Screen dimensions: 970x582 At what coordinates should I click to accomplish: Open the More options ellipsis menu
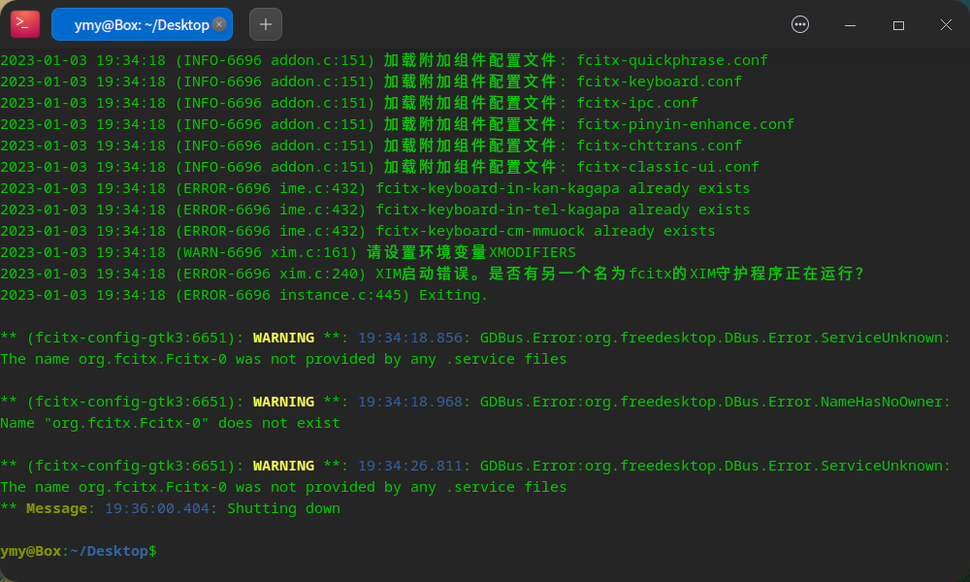[799, 24]
